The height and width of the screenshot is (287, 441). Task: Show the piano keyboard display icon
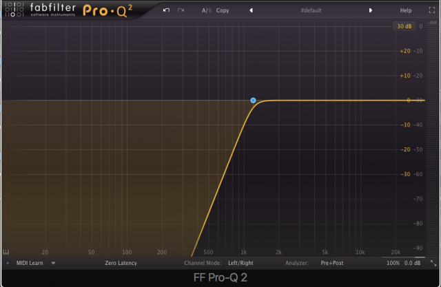pos(7,252)
